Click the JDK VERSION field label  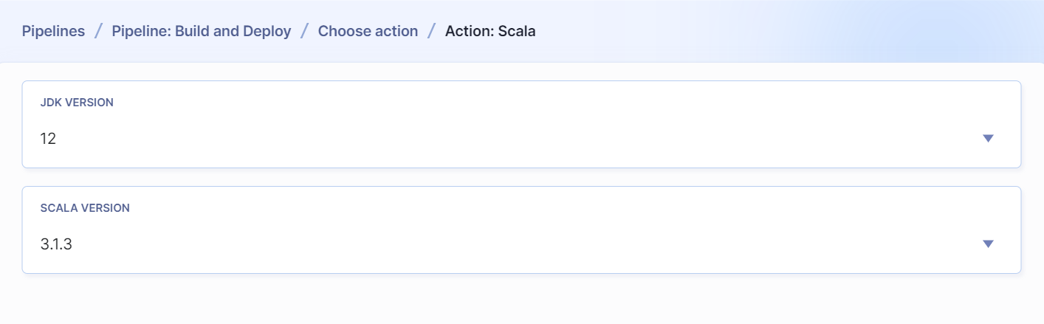click(77, 103)
